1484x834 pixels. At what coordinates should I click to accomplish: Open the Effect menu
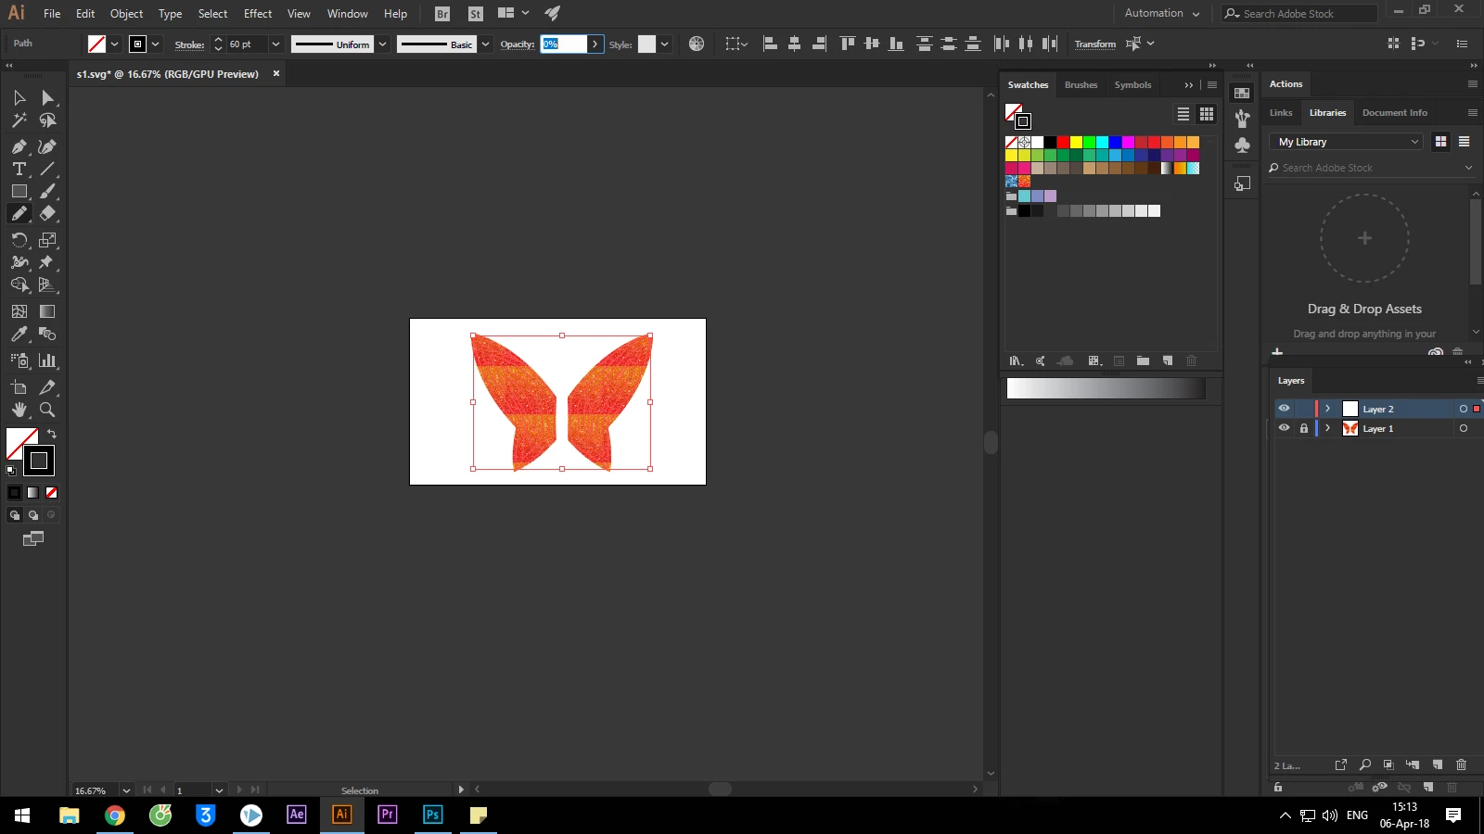point(258,14)
